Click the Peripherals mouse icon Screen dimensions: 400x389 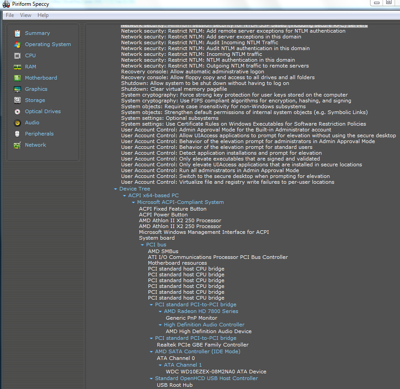click(x=17, y=134)
